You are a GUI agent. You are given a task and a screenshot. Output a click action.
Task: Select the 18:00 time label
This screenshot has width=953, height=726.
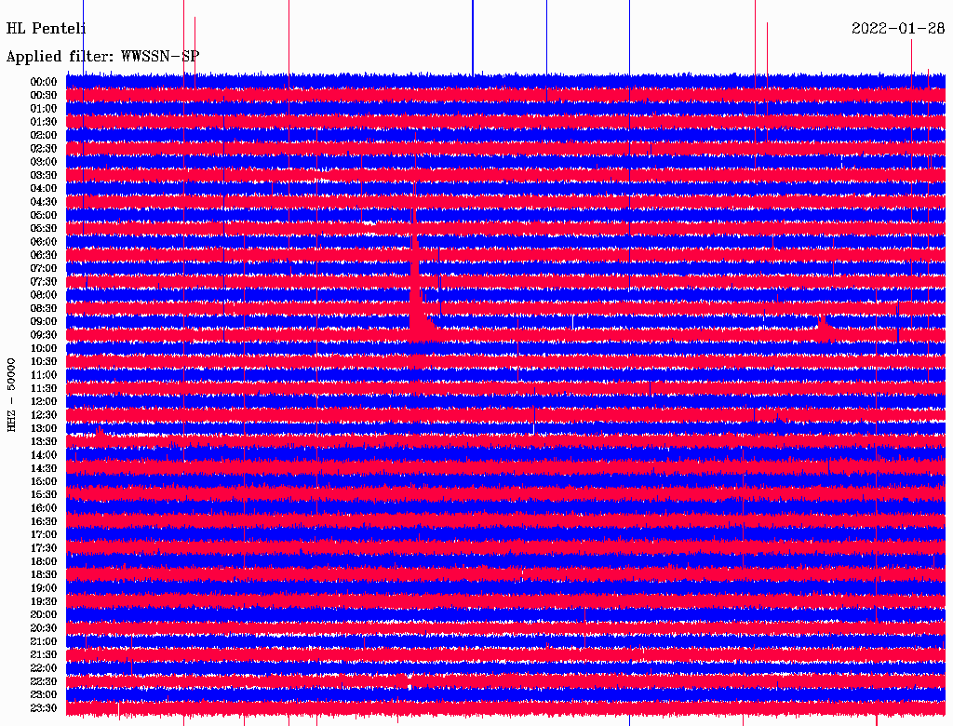tap(44, 562)
